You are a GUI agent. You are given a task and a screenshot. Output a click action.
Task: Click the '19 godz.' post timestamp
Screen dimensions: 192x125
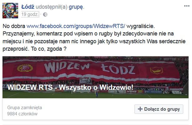click(x=30, y=14)
